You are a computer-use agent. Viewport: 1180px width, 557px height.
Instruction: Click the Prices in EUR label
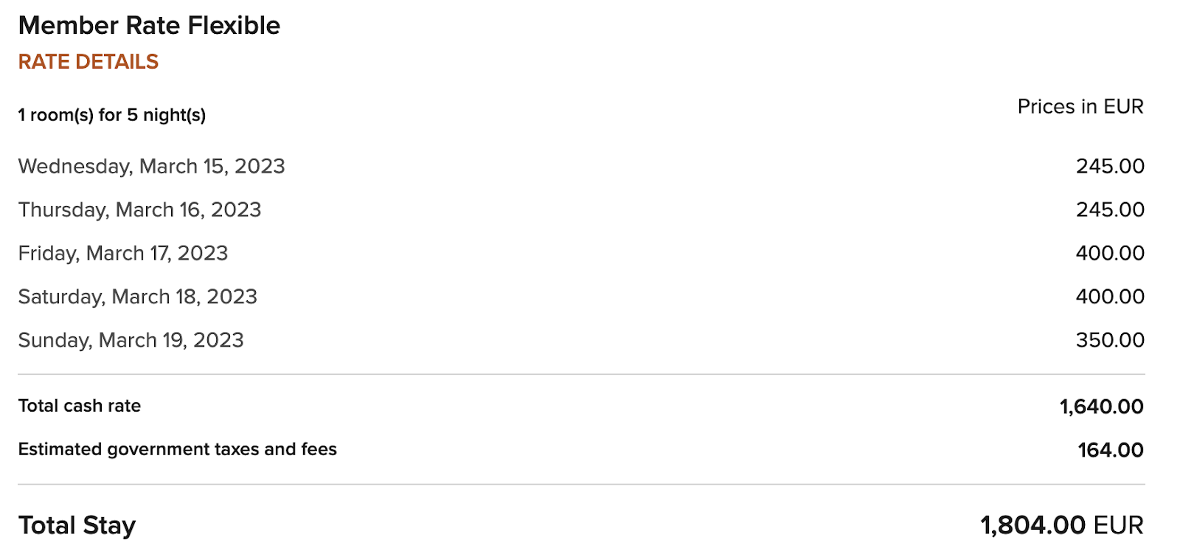[1080, 107]
